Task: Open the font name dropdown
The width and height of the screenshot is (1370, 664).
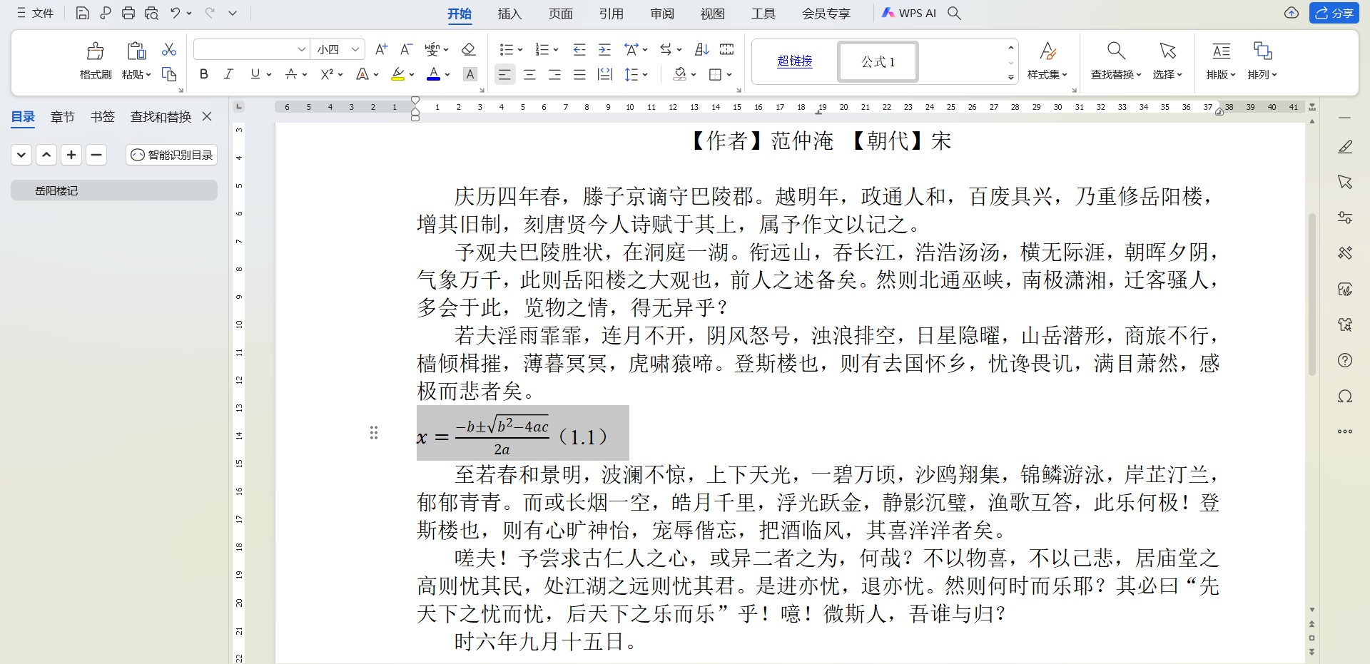Action: pyautogui.click(x=301, y=49)
